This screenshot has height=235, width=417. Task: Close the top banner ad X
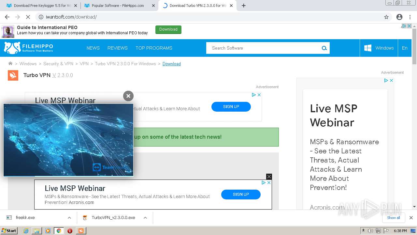click(x=410, y=26)
